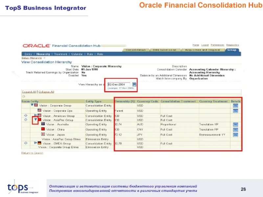Switch to the Data Submission tab
263x197 pixels.
(164, 50)
